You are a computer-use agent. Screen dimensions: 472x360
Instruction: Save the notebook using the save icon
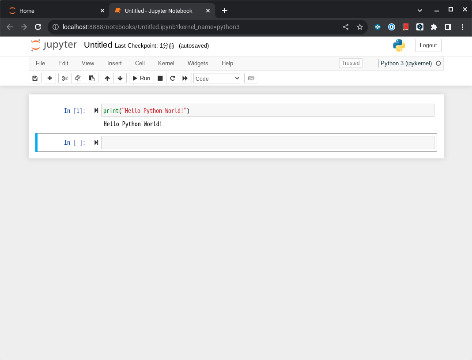click(x=35, y=78)
